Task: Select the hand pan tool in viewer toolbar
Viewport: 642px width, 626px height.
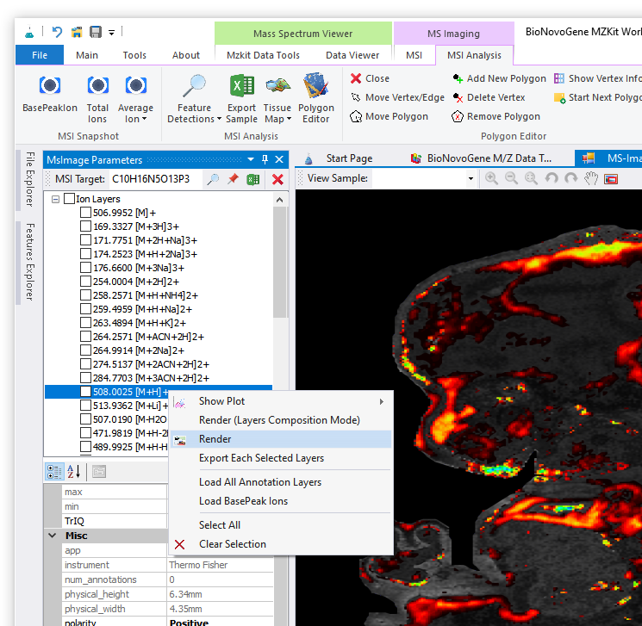Action: point(591,178)
